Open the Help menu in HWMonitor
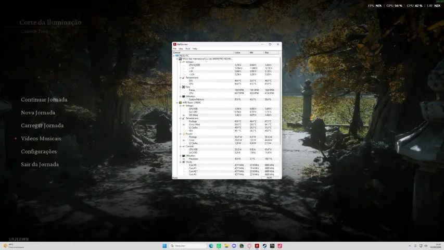Image resolution: width=444 pixels, height=250 pixels. click(x=195, y=49)
